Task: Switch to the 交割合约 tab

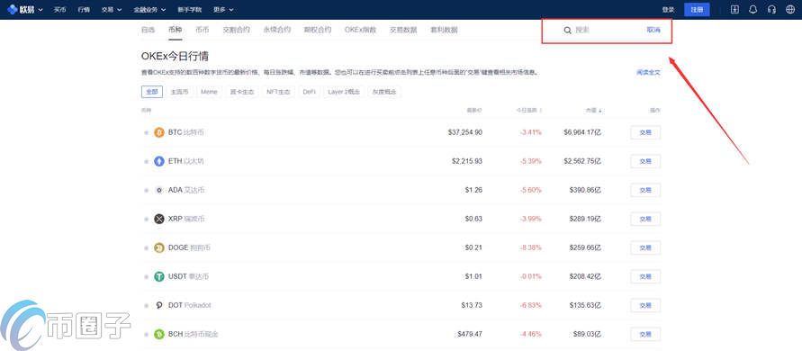Action: coord(237,30)
